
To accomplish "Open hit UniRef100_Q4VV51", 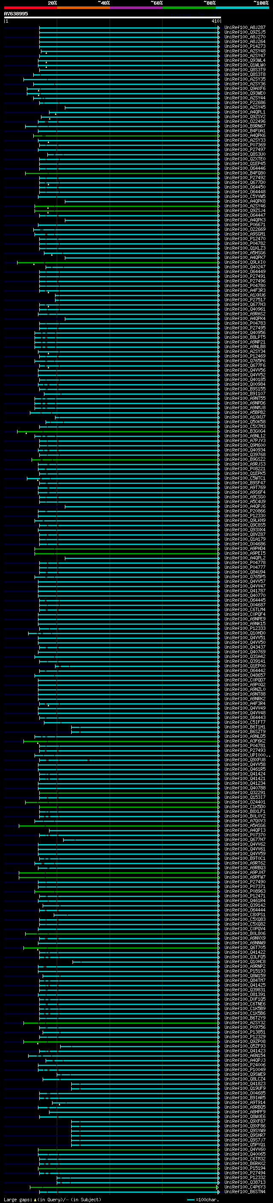I will tap(245, 638).
